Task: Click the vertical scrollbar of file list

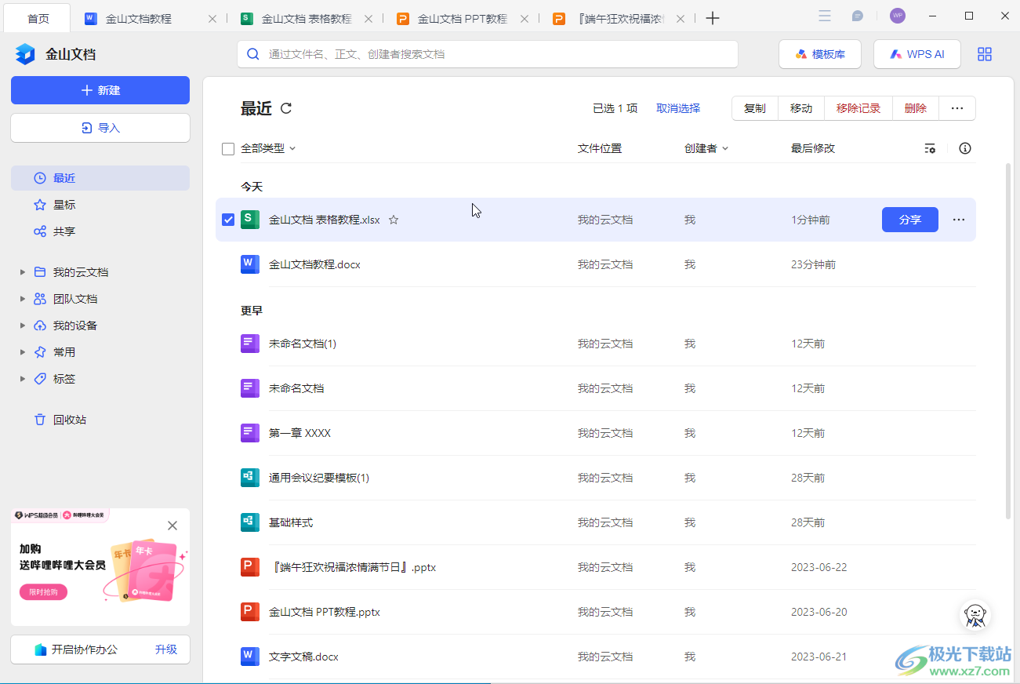Action: [x=1008, y=341]
